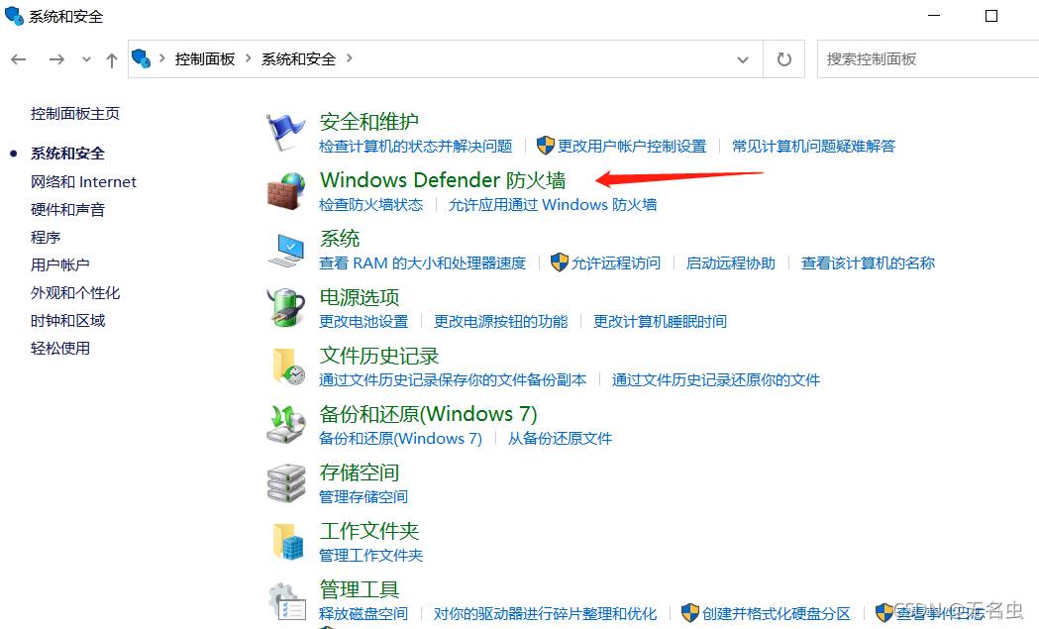This screenshot has height=629, width=1039.
Task: Open the 工作文件夹 heading
Action: click(x=369, y=530)
